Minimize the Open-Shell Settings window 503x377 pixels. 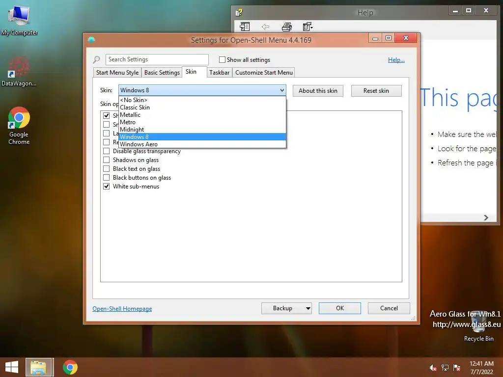[x=375, y=38]
